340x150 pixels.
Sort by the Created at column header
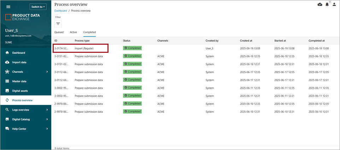[246, 40]
